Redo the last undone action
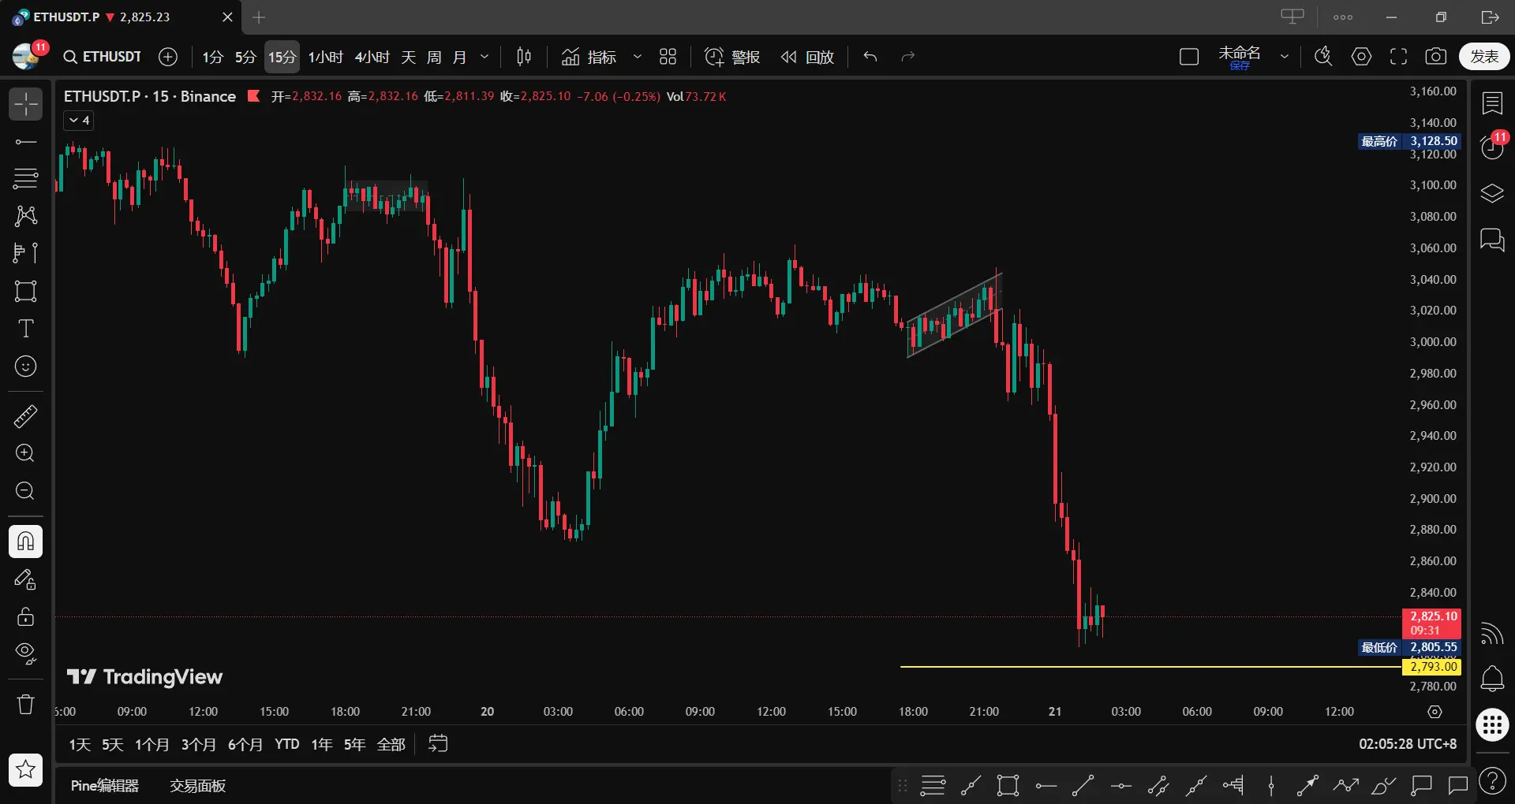The width and height of the screenshot is (1515, 804). click(x=908, y=57)
